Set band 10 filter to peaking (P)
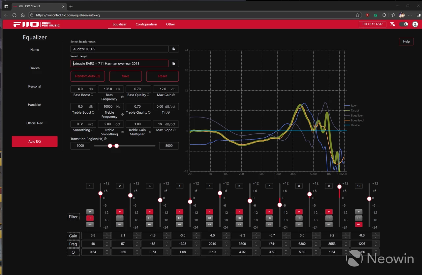Image resolution: width=422 pixels, height=275 pixels. coord(359,211)
